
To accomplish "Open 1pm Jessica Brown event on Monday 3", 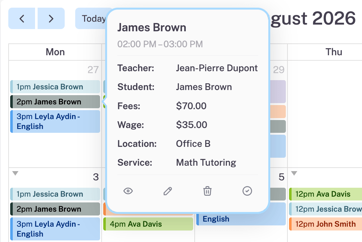I will pos(55,194).
